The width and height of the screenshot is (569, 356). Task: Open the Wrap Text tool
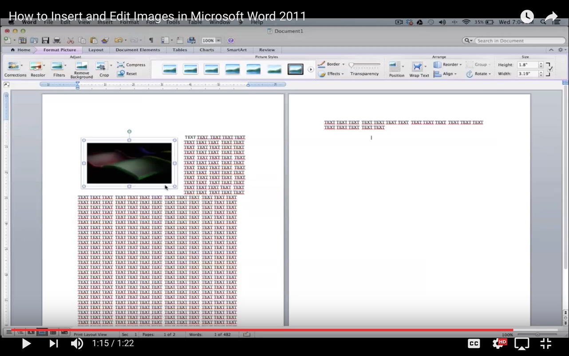pos(419,69)
